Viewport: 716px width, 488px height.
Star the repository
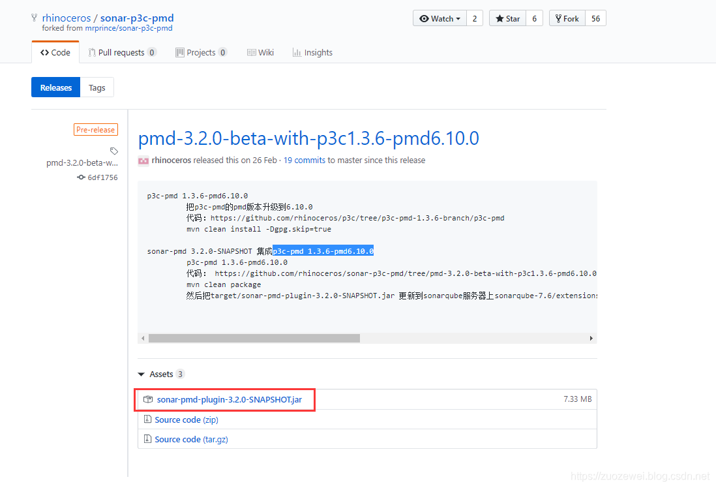[508, 19]
